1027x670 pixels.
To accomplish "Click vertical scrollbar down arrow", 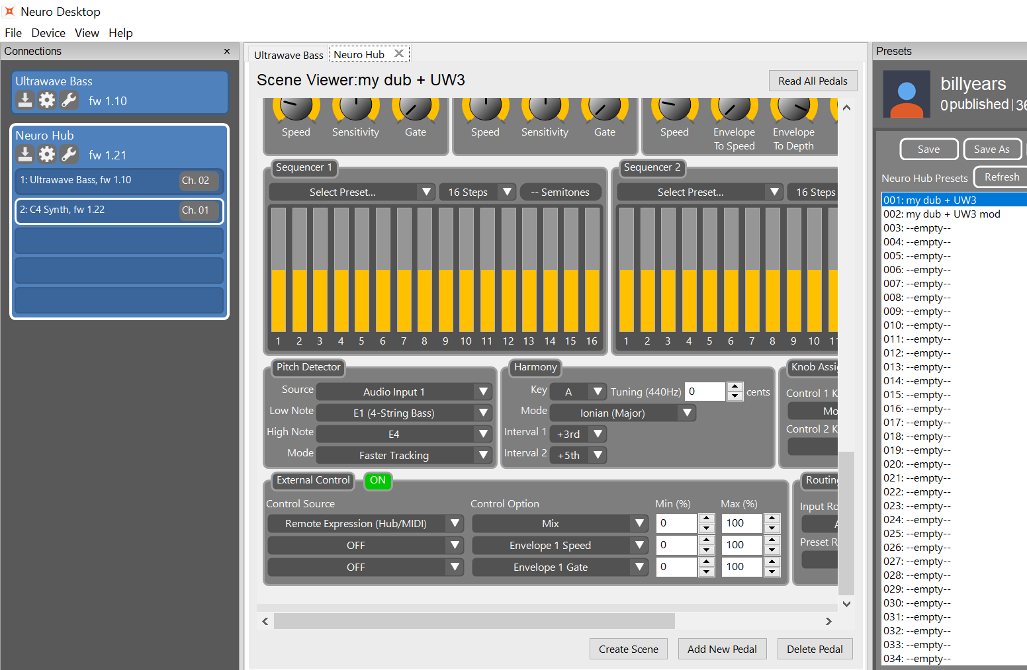I will (846, 604).
